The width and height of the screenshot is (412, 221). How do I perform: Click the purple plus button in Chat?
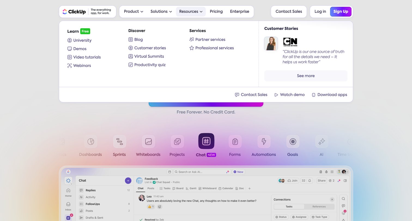(128, 181)
